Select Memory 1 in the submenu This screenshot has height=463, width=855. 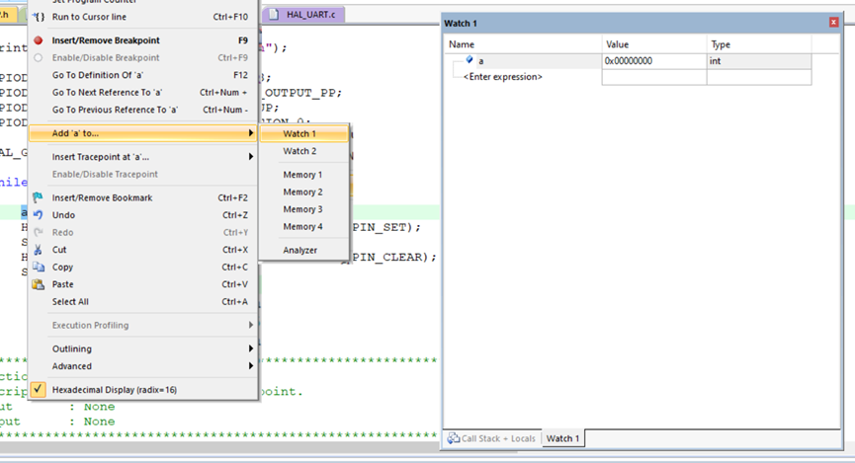tap(302, 175)
